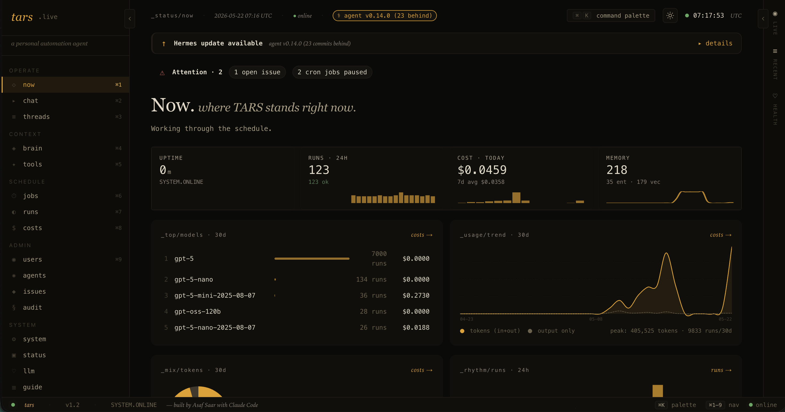Click the LIVE radio icon in right rail
Viewport: 785px width, 412px height.
[775, 14]
